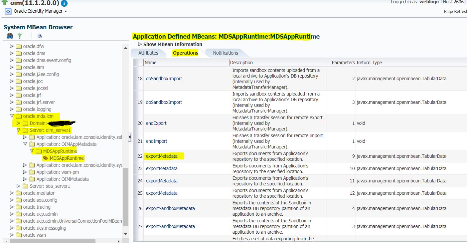Screen dimensions: 467x243
Task: Open exportSandboxMetadata operation in row 26
Action: [x=170, y=208]
